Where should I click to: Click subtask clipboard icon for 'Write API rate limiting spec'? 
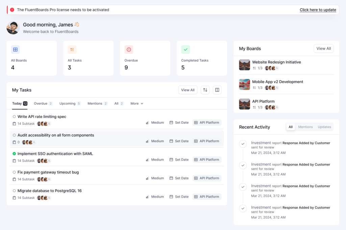pyautogui.click(x=14, y=124)
